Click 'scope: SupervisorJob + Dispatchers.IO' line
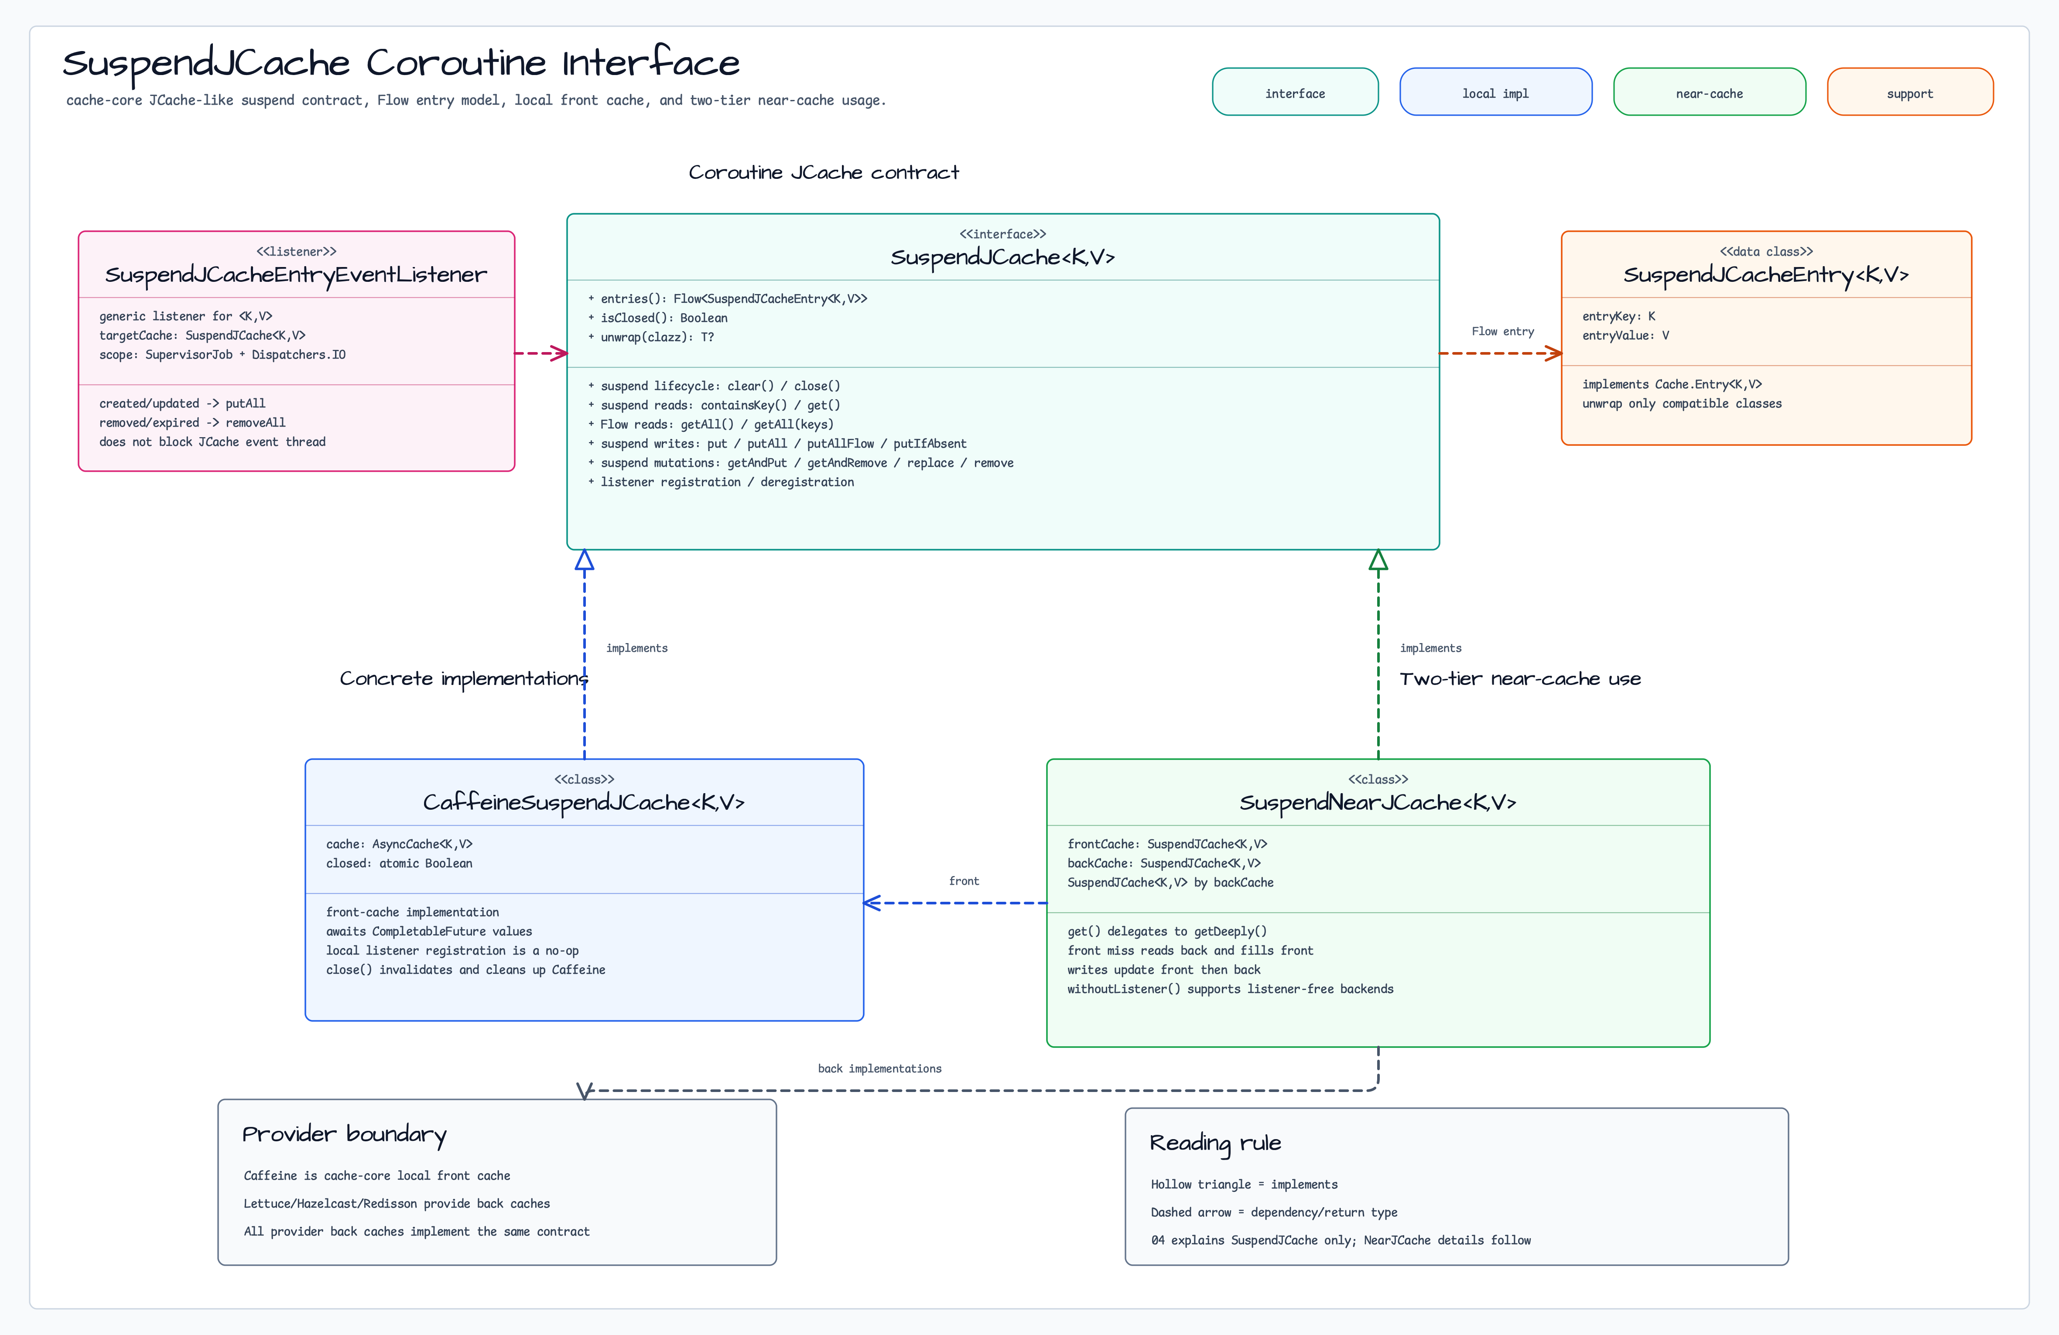This screenshot has height=1335, width=2059. pos(222,355)
